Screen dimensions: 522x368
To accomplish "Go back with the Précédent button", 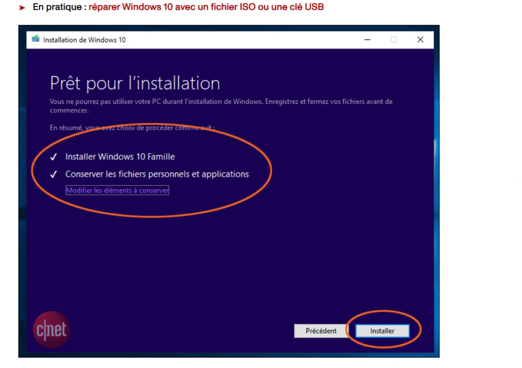I will click(x=321, y=331).
